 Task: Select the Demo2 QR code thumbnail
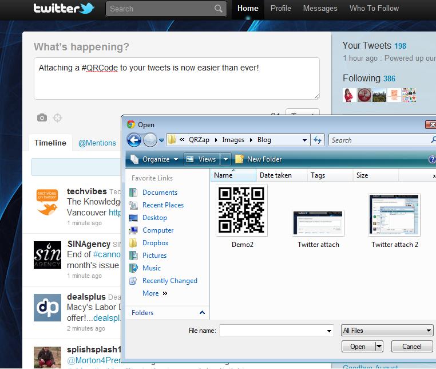click(x=241, y=210)
